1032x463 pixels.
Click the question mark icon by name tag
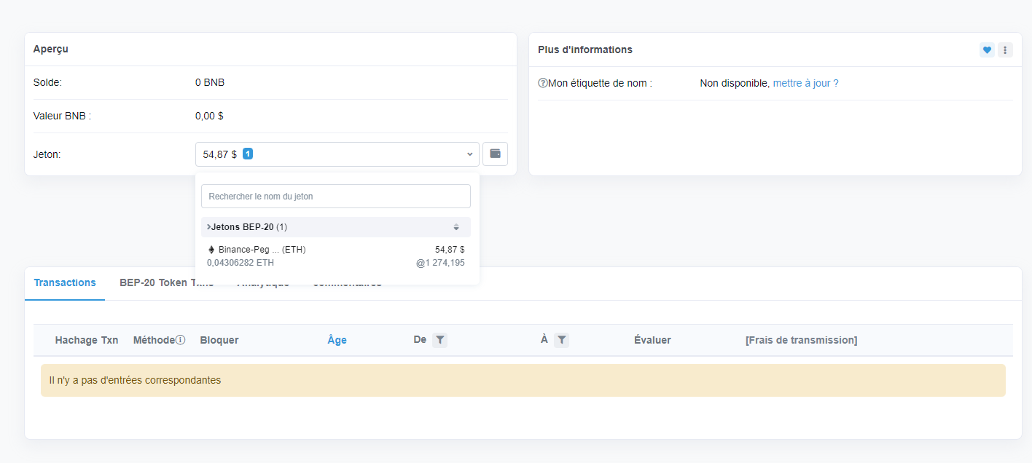tap(542, 84)
